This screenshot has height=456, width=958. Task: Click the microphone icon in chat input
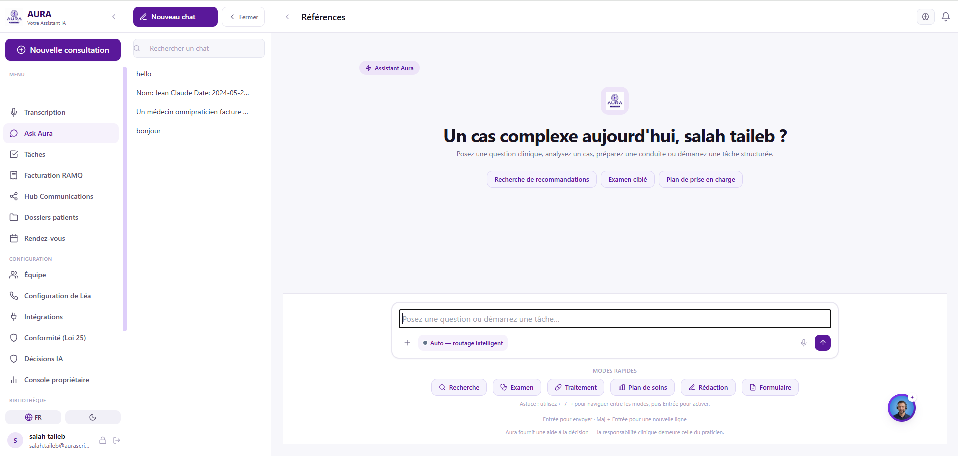coord(803,343)
